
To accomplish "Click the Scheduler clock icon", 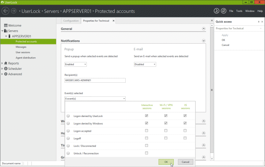I will pos(6,69).
